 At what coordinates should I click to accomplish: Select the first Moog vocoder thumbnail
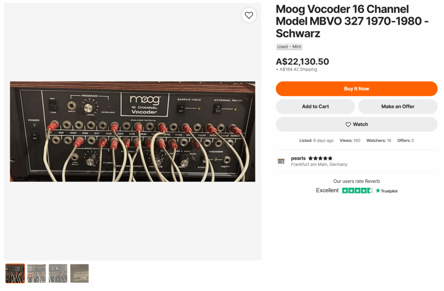(x=15, y=273)
